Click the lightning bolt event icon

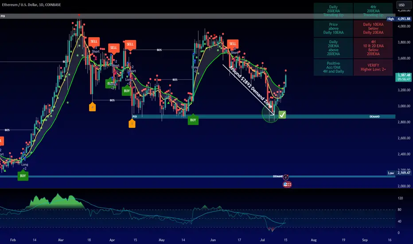[286, 177]
